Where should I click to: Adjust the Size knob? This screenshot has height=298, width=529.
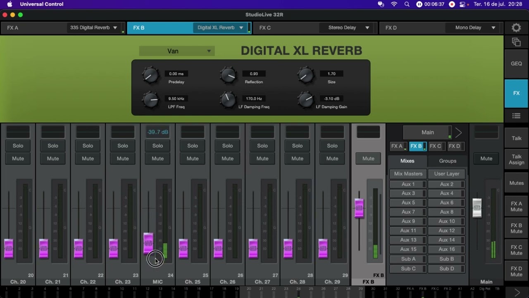pos(306,75)
